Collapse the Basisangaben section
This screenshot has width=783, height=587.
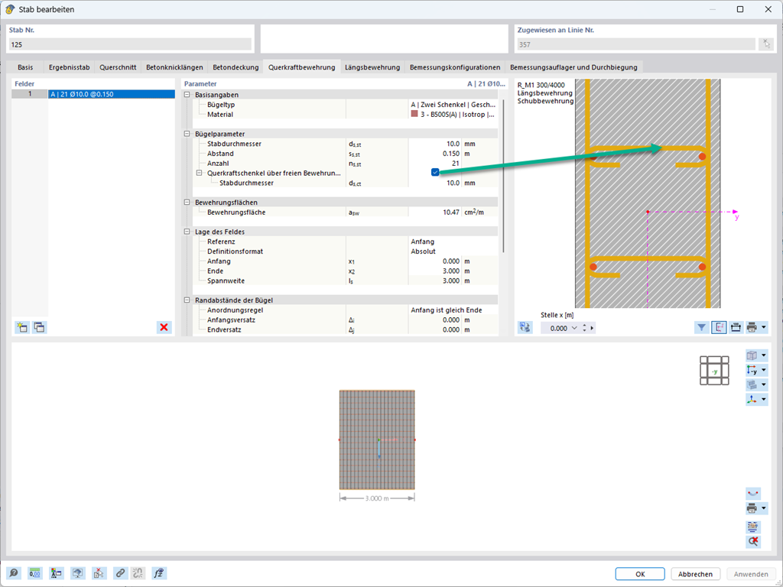pos(187,95)
